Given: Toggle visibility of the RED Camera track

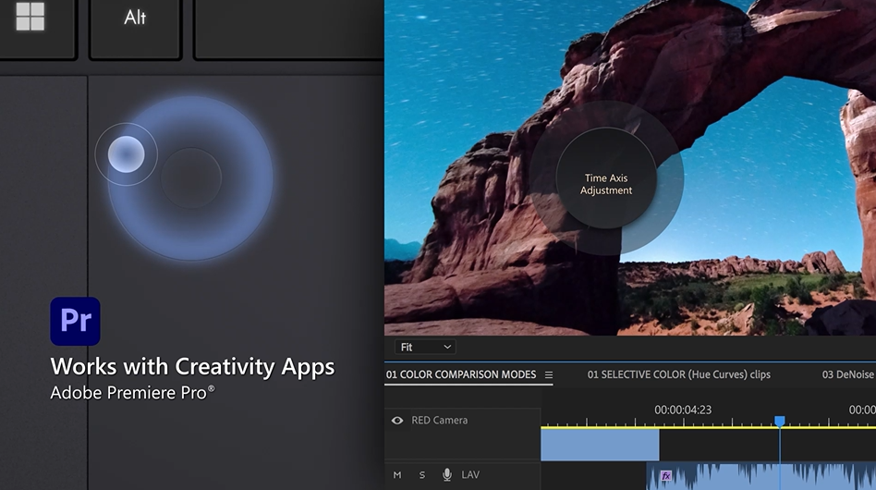Looking at the screenshot, I should coord(397,421).
